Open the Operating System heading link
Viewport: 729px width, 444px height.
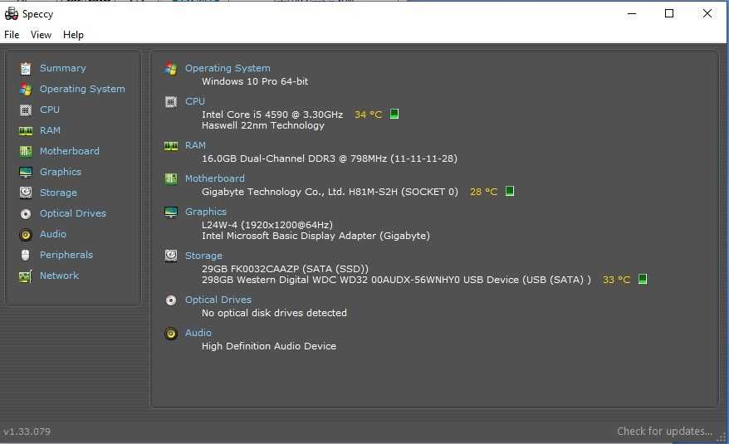[228, 68]
